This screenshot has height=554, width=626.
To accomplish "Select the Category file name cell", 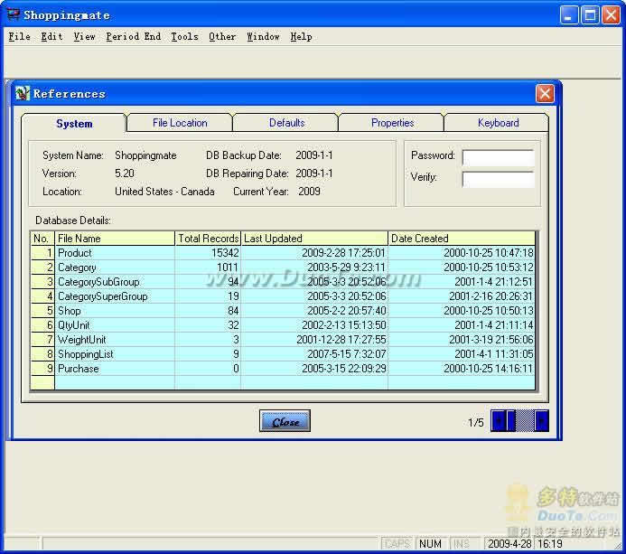I will (x=115, y=268).
